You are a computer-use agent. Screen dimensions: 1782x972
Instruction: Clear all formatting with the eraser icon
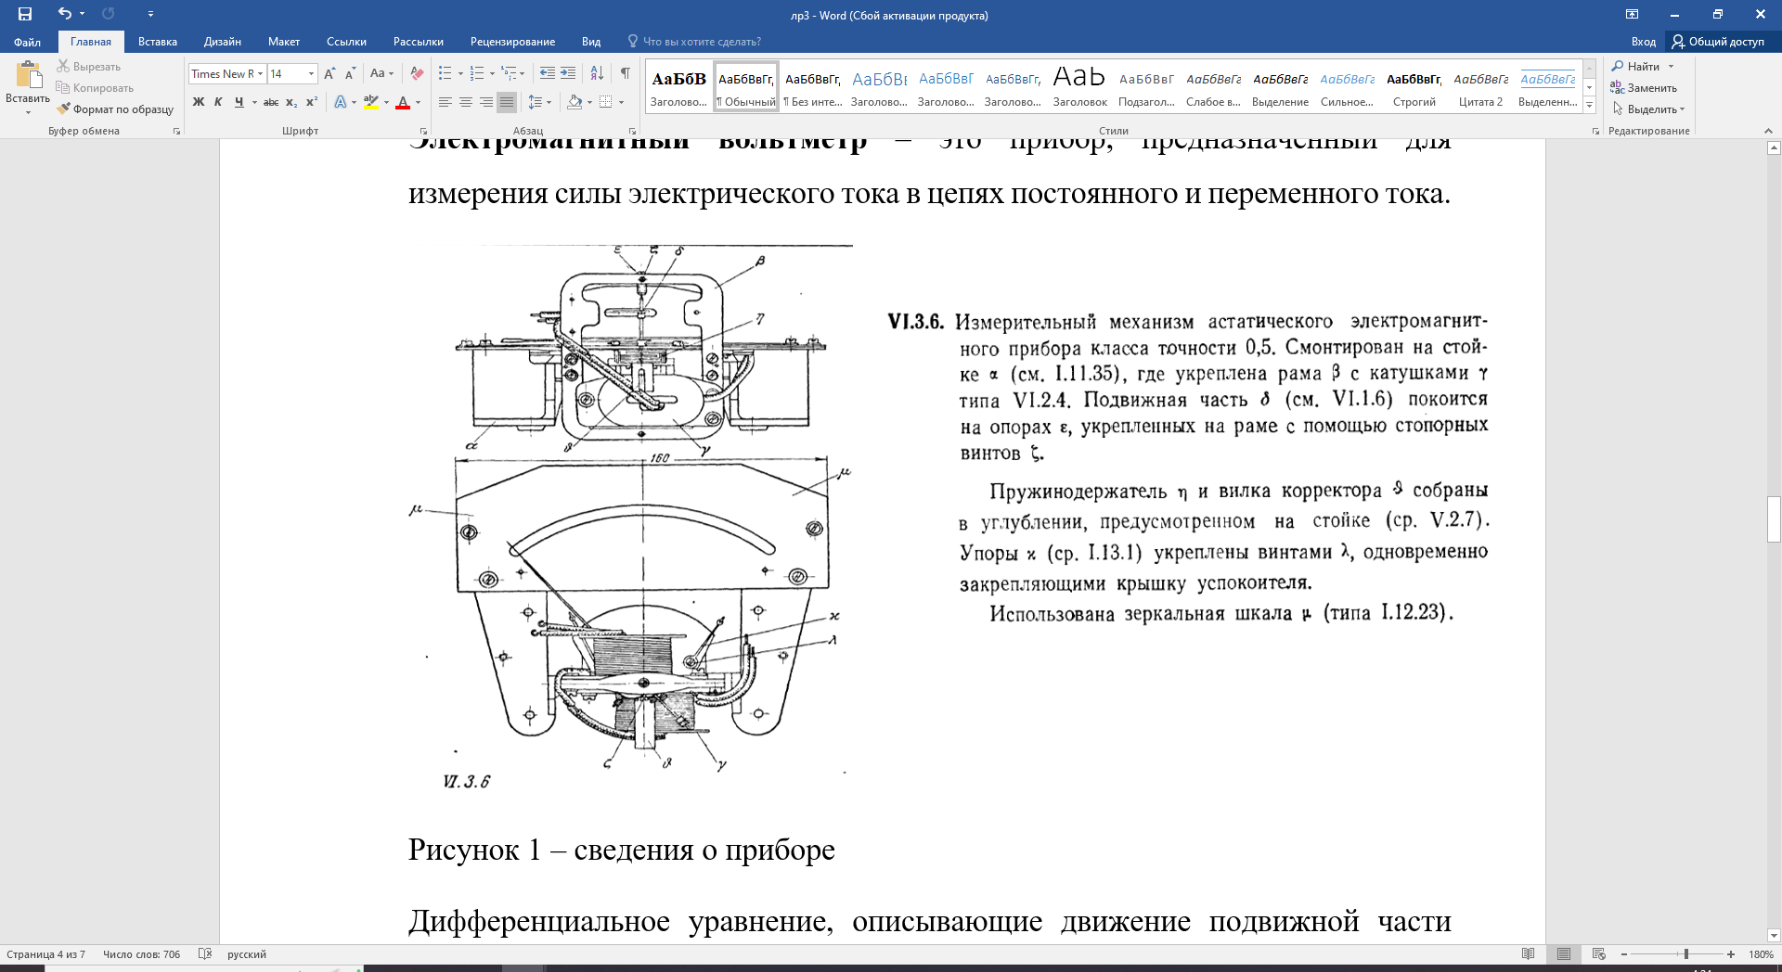(x=417, y=73)
